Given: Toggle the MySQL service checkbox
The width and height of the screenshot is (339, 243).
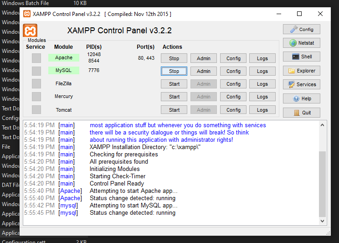Looking at the screenshot, I should 36,71.
